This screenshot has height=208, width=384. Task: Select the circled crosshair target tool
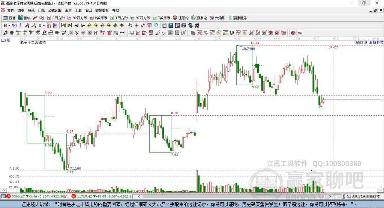(x=76, y=33)
